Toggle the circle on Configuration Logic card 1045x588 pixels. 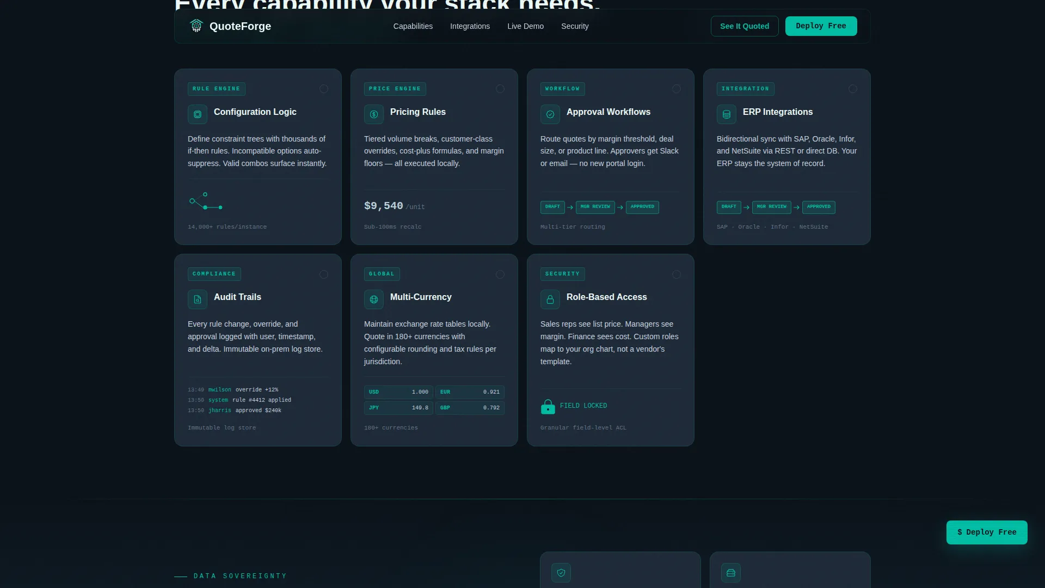coord(324,89)
